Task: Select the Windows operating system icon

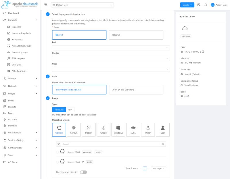Action: [118, 130]
